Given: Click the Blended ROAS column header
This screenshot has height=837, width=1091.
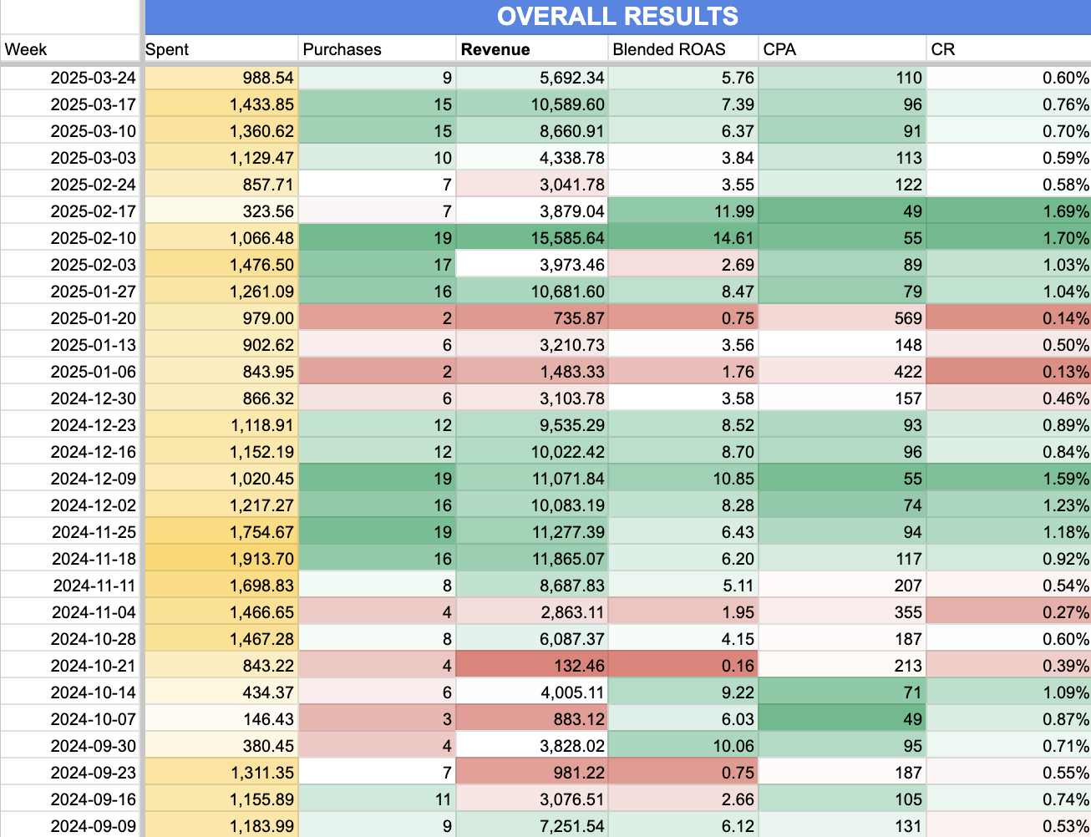Looking at the screenshot, I should (683, 49).
